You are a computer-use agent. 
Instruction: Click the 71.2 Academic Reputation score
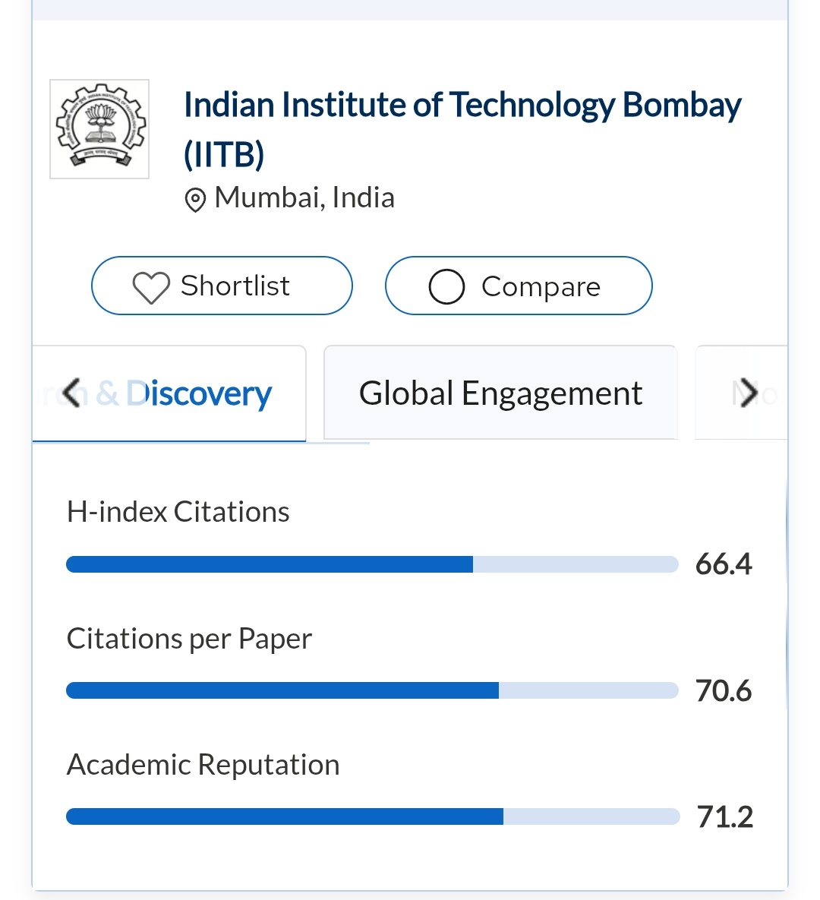(x=725, y=817)
